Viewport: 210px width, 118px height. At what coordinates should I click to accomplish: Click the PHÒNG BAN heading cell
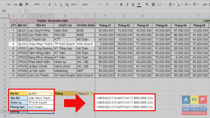[86, 25]
